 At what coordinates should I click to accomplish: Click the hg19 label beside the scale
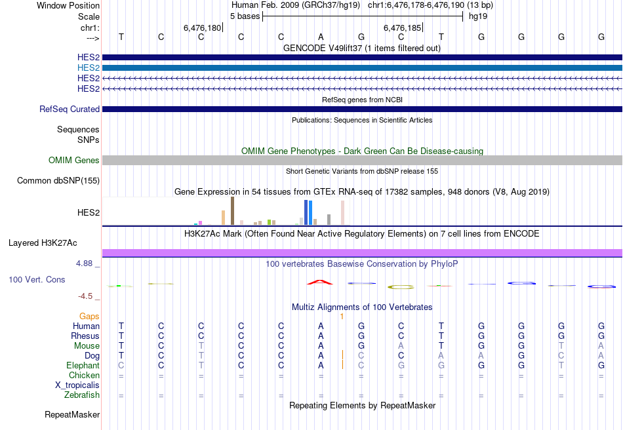click(478, 16)
